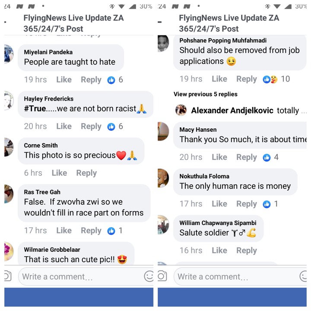Image resolution: width=311 pixels, height=311 pixels.
Task: Like William Chapwanya Sipambi's comment
Action: 219,251
